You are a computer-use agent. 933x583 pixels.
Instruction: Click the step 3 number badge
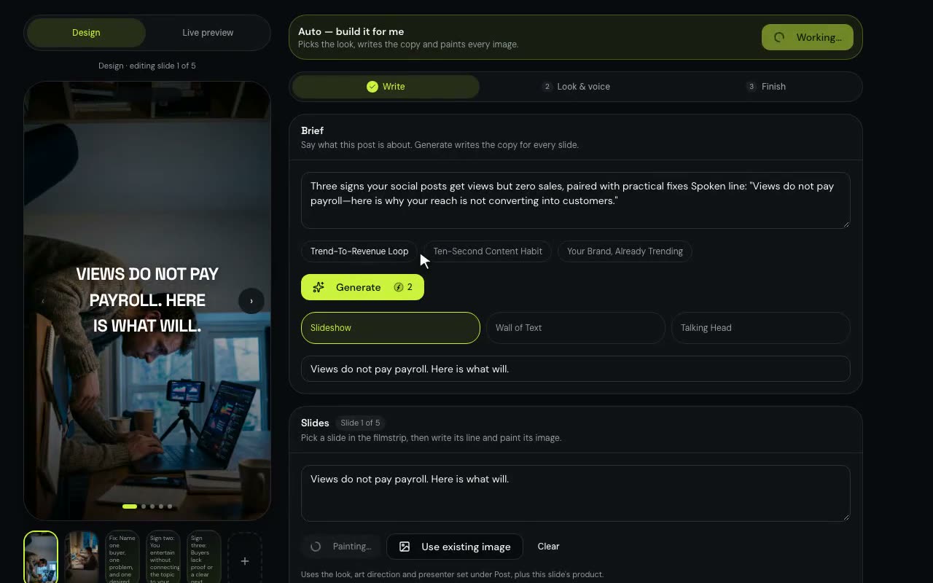(752, 87)
